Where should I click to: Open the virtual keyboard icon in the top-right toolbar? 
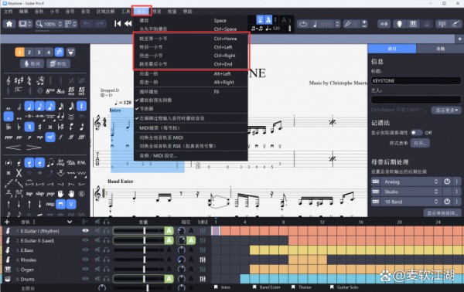tap(413, 24)
